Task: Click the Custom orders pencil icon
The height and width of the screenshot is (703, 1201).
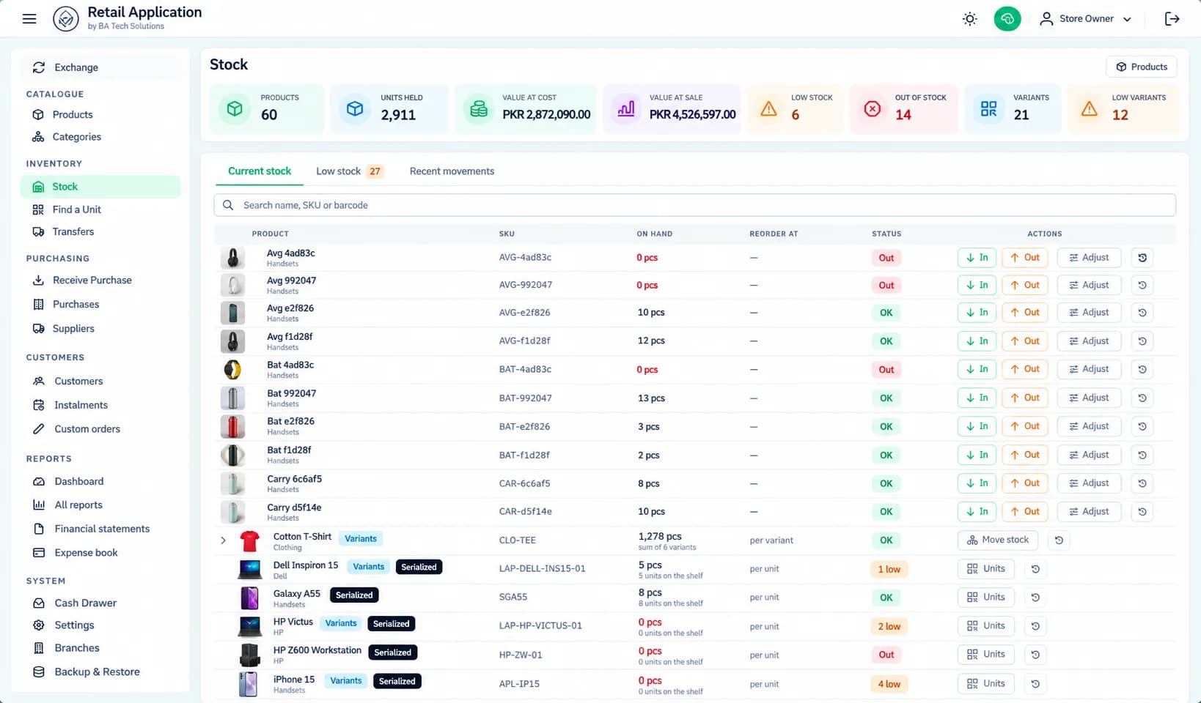Action: coord(39,429)
